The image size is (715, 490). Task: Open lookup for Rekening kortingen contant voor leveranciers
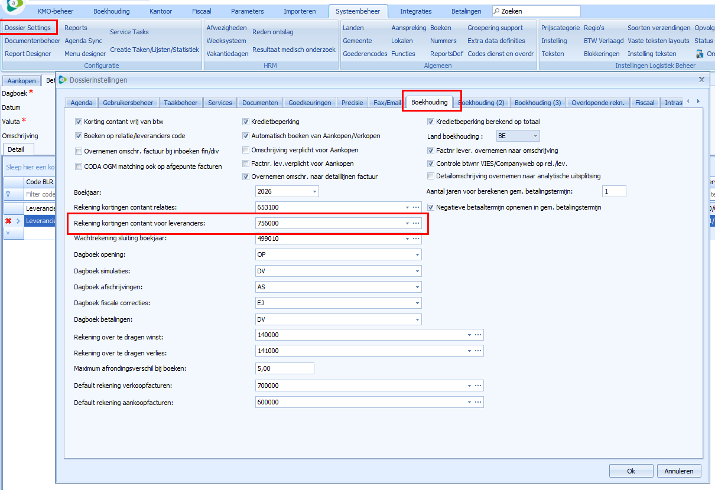(x=417, y=223)
